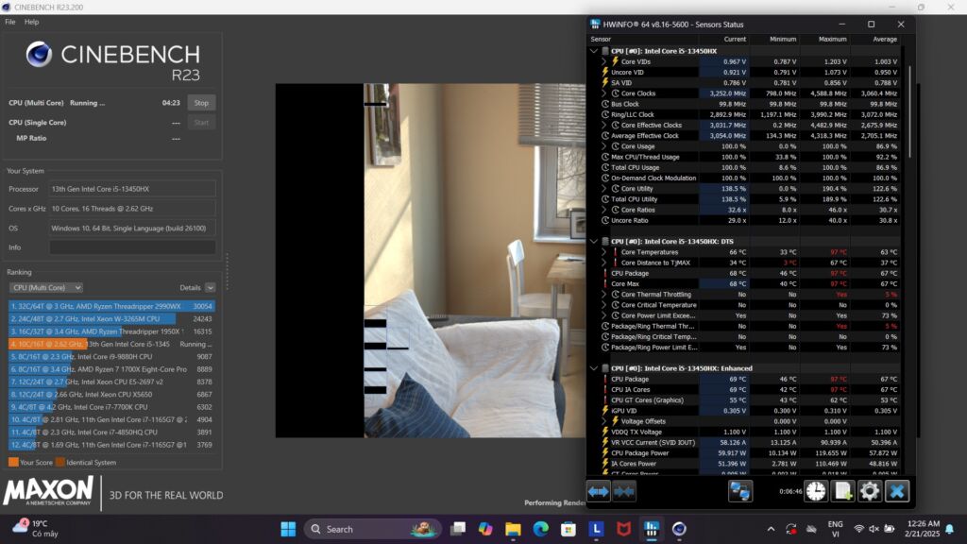Open the red shield antivirus taskbar icon
The height and width of the screenshot is (544, 967).
[x=624, y=529]
